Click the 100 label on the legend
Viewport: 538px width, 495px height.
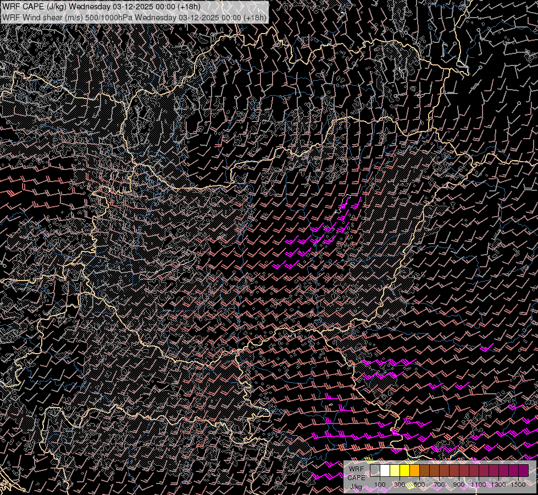[x=380, y=485]
